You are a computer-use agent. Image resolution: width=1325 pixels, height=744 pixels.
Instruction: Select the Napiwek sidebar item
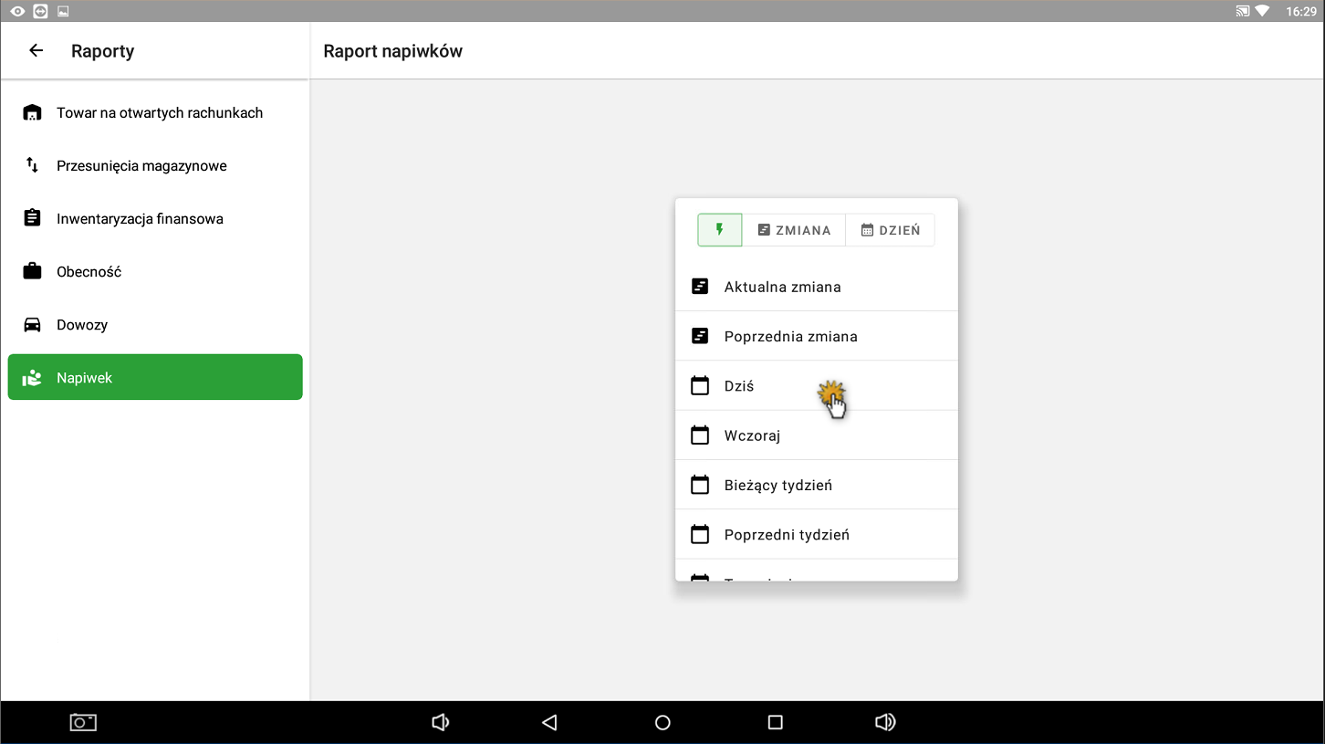(155, 377)
